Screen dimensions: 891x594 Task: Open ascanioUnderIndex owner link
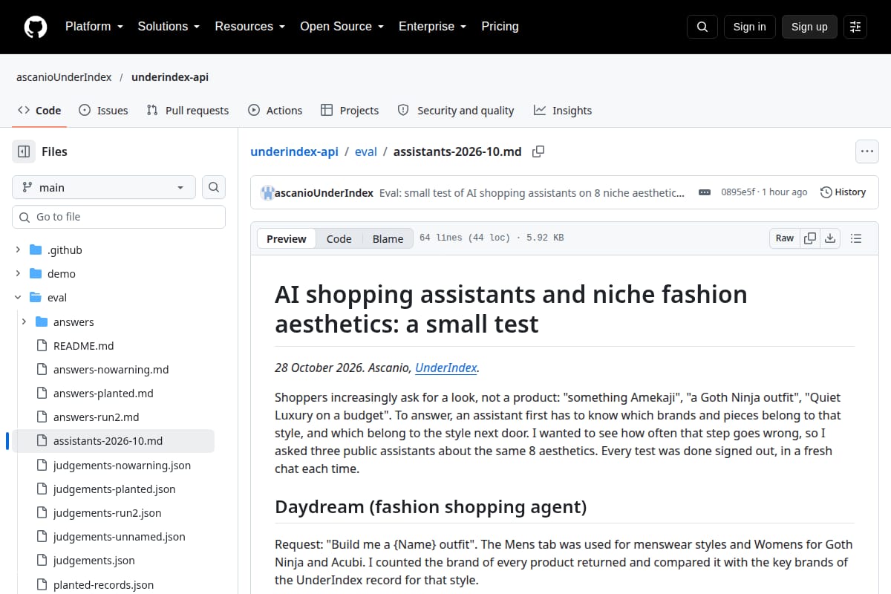pyautogui.click(x=64, y=77)
